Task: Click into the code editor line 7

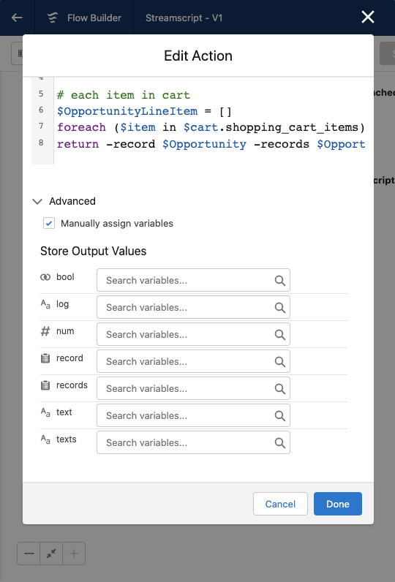Action: tap(211, 127)
